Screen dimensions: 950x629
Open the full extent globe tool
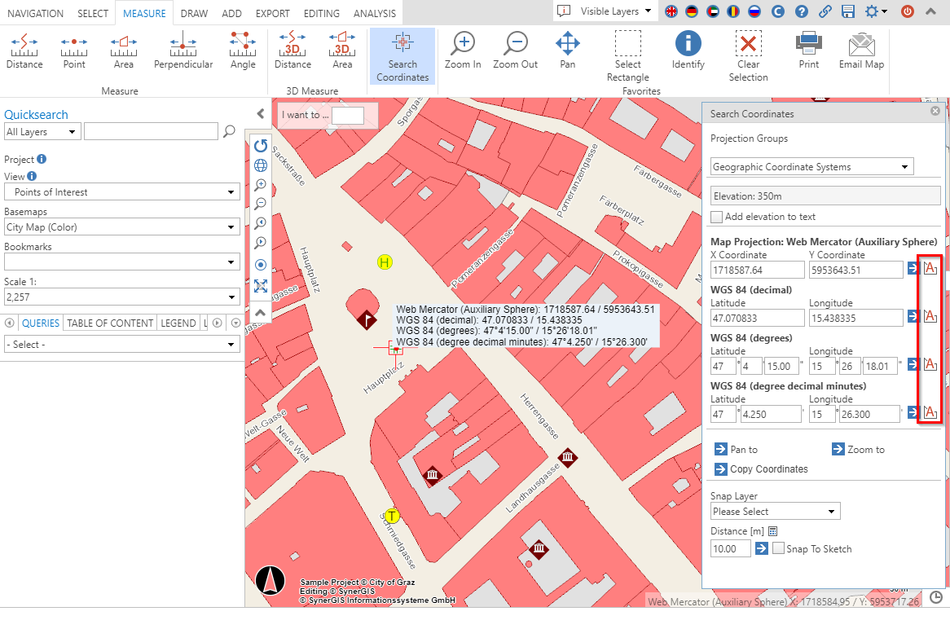pyautogui.click(x=261, y=165)
